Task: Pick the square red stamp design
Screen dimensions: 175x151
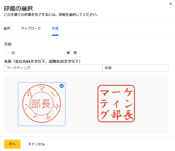Action: point(116,104)
